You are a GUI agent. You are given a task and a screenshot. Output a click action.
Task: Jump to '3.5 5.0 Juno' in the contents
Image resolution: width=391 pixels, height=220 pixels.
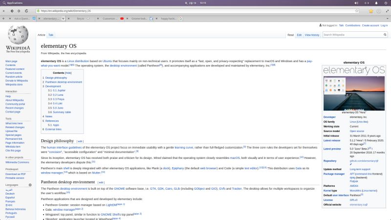tap(56, 108)
